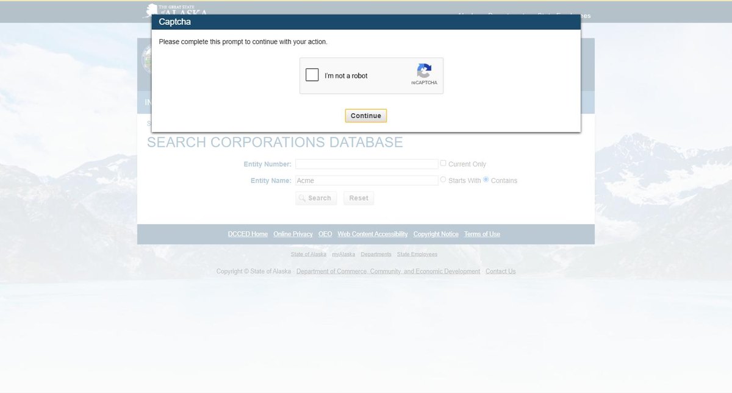The height and width of the screenshot is (393, 732).
Task: Open the State of Alaska footer link
Action: (x=309, y=254)
